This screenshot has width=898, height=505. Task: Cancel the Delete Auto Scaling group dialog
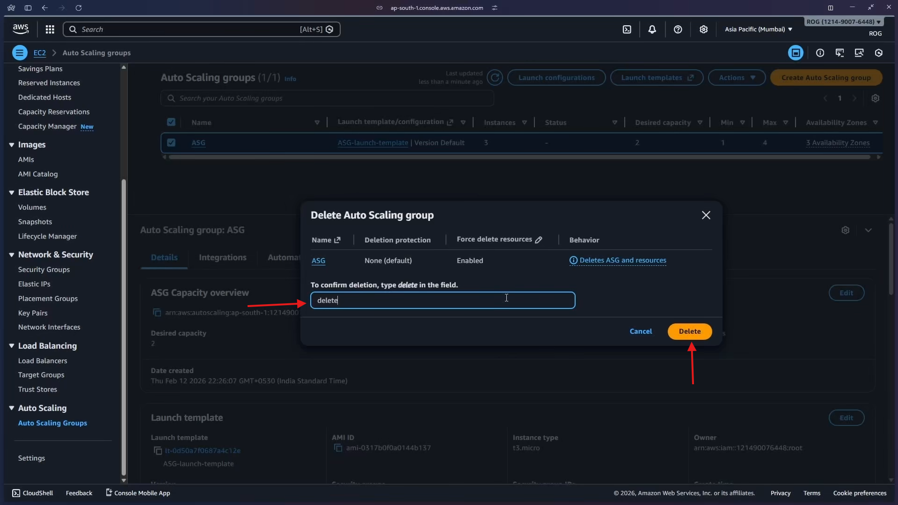coord(641,331)
